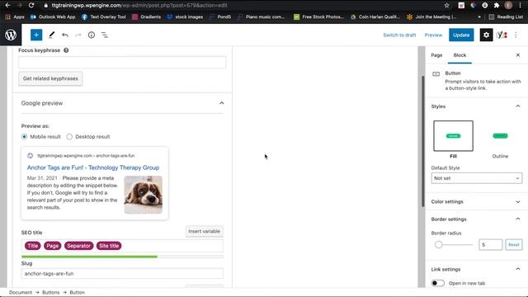Click Insert variable for SEO title
528x297 pixels.
[x=204, y=231]
